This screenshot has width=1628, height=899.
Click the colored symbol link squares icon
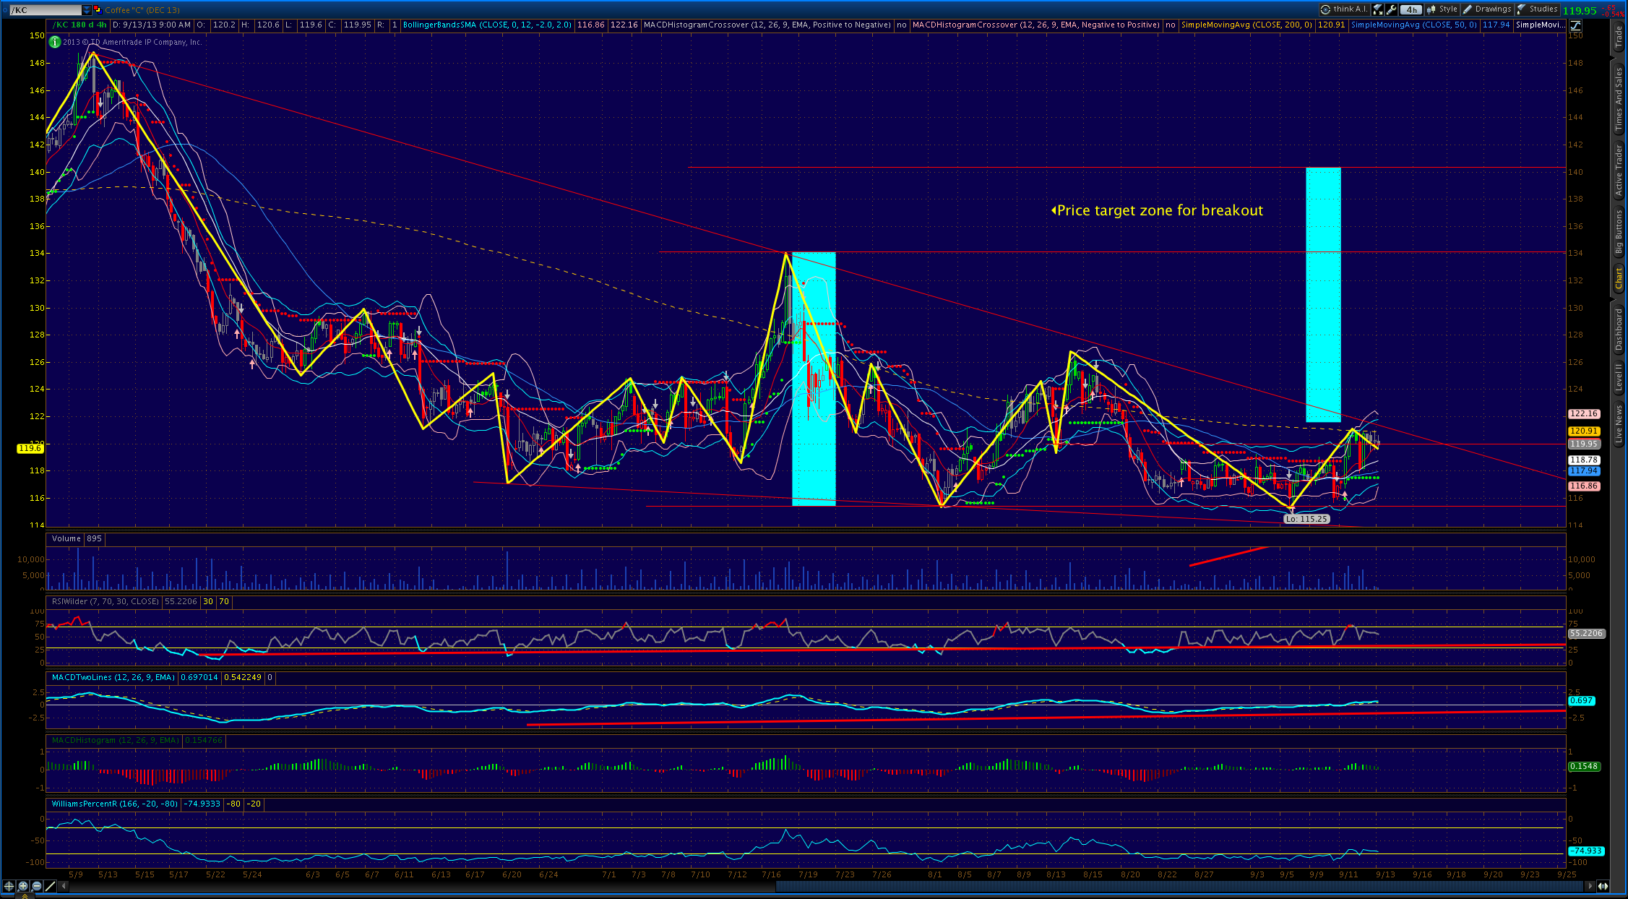click(97, 10)
